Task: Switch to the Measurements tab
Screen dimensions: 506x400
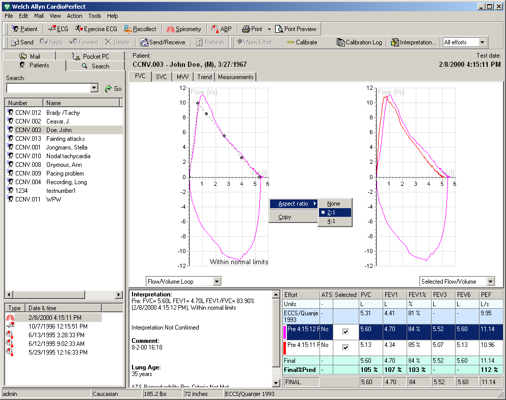Action: (x=236, y=77)
